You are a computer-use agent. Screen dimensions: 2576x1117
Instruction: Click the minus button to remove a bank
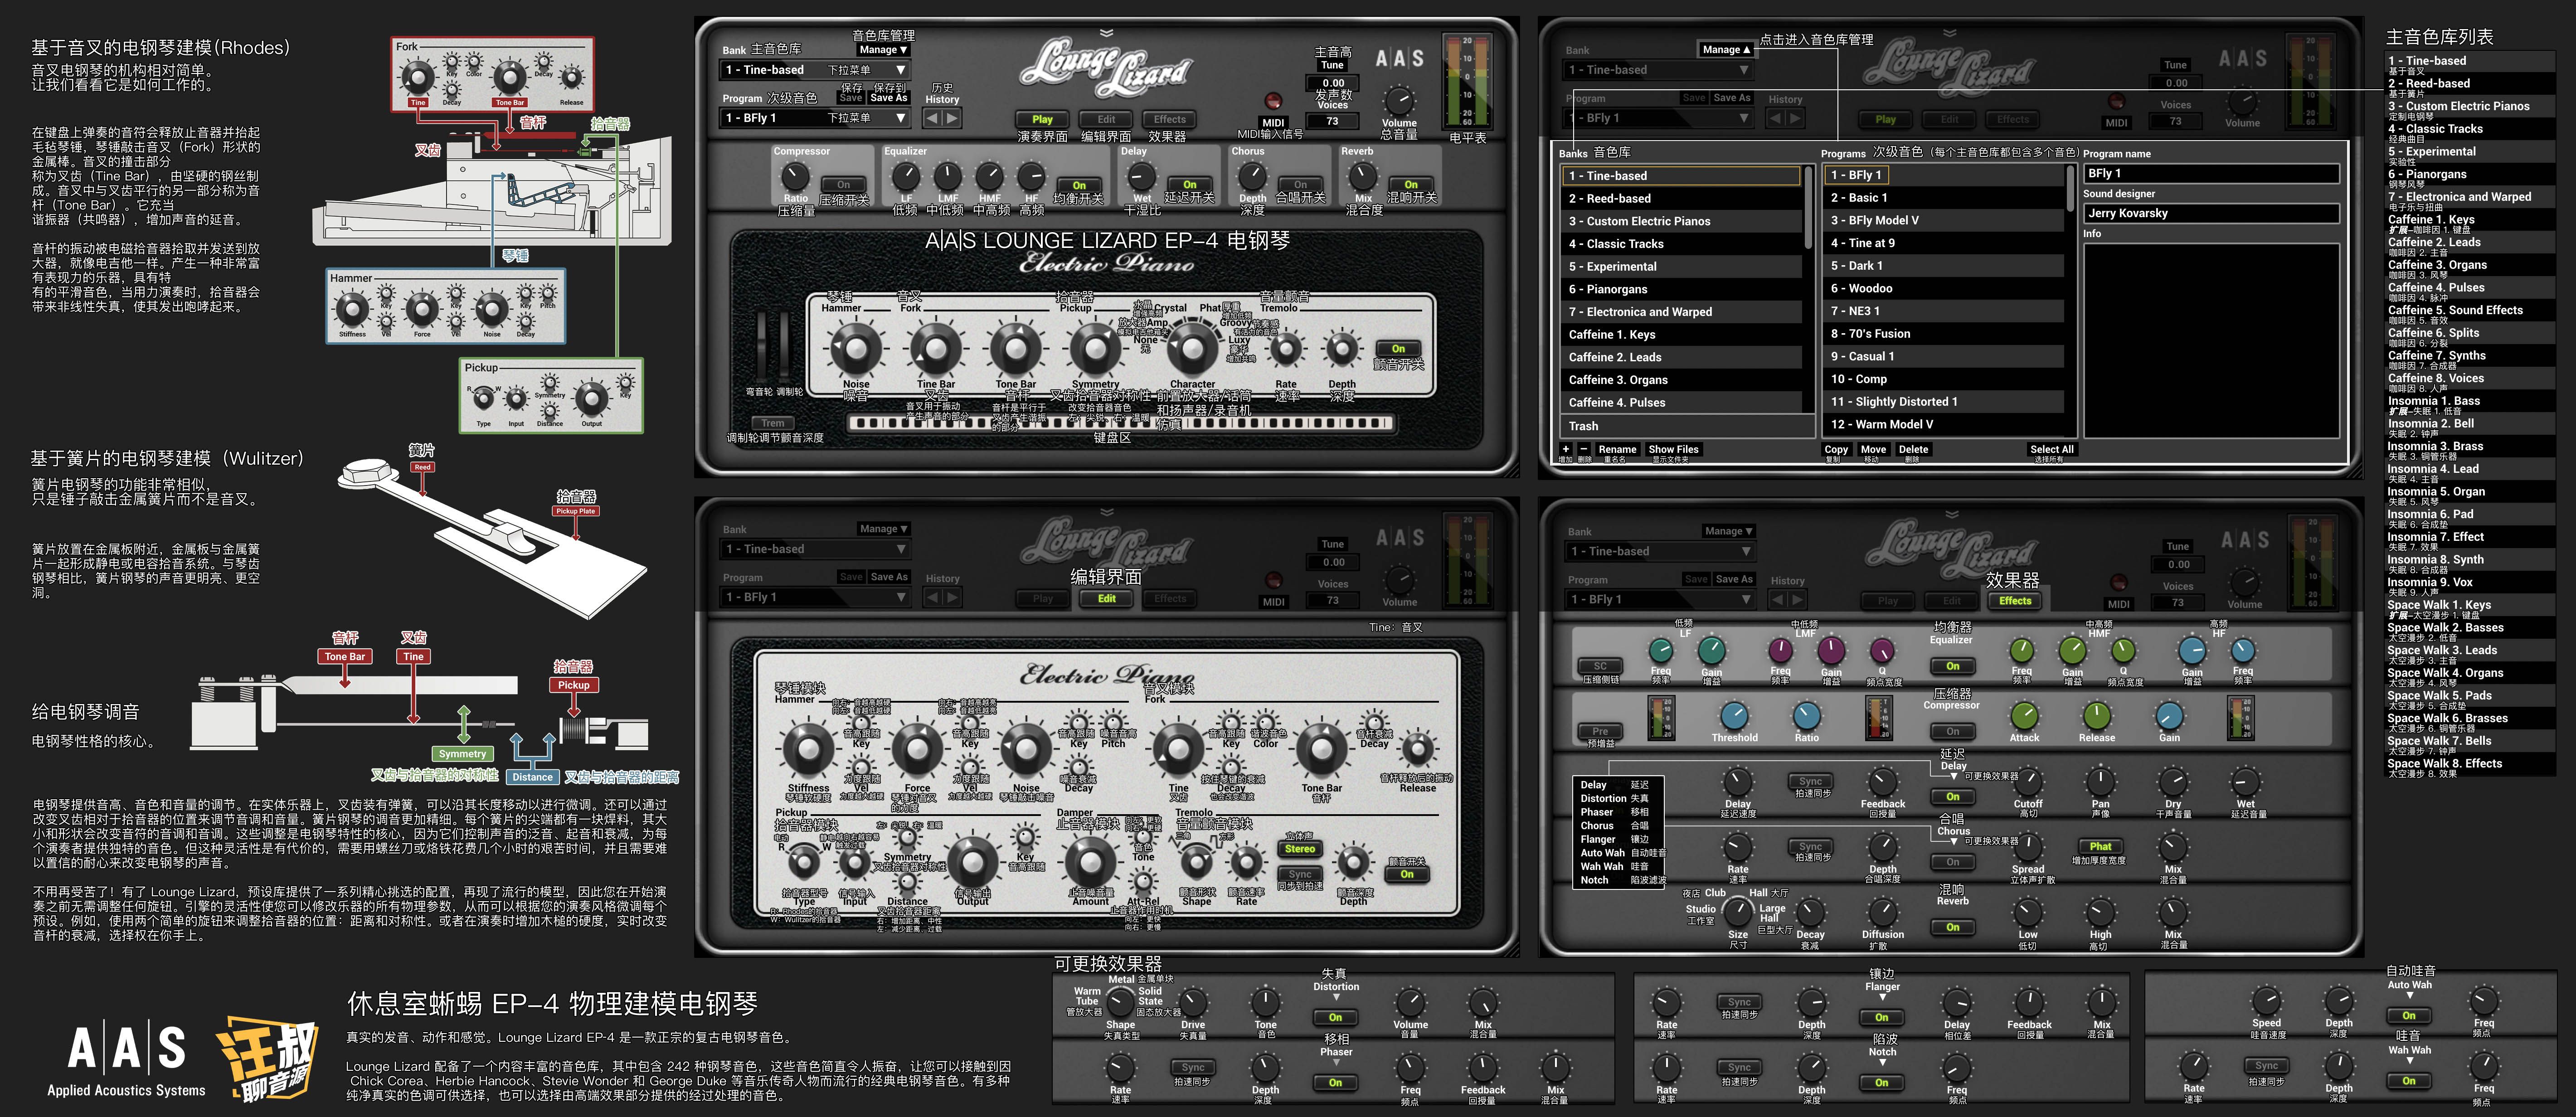pyautogui.click(x=1583, y=449)
